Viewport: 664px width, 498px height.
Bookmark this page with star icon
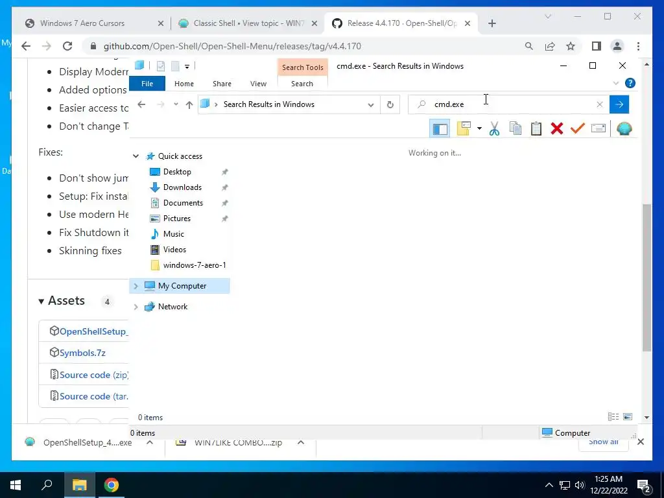coord(571,46)
